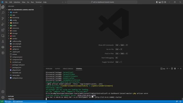Click errors and warnings status indicator
The height and width of the screenshot is (103, 183).
(8, 102)
